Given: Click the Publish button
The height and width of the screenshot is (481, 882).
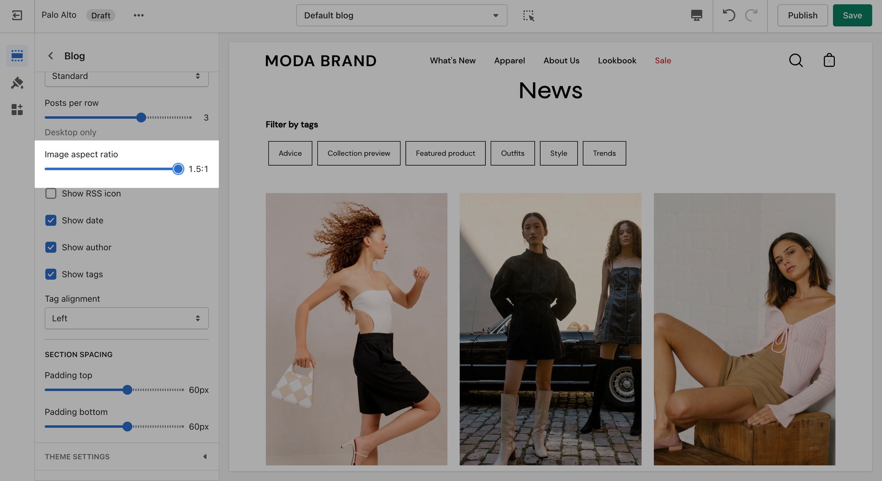Looking at the screenshot, I should coord(802,15).
